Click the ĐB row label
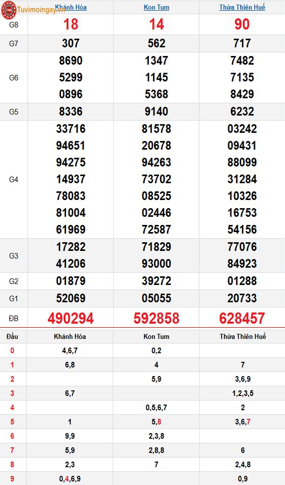This screenshot has width=285, height=485. [x=14, y=318]
